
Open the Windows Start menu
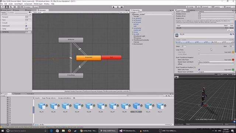pos(3,131)
